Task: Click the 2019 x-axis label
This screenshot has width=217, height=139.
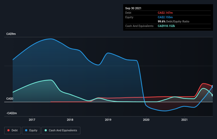Action: tap(108, 120)
